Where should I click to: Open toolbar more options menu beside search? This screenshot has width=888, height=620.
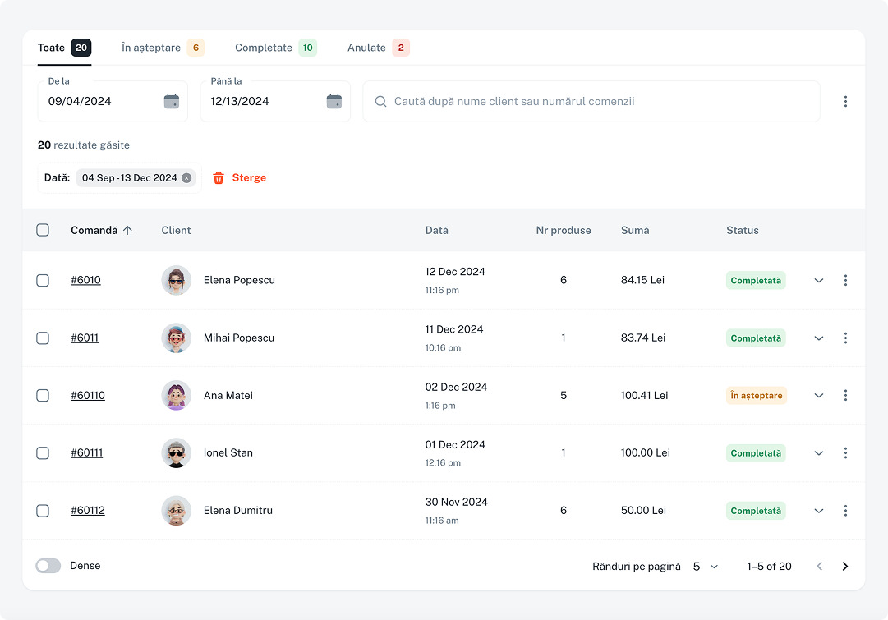845,101
